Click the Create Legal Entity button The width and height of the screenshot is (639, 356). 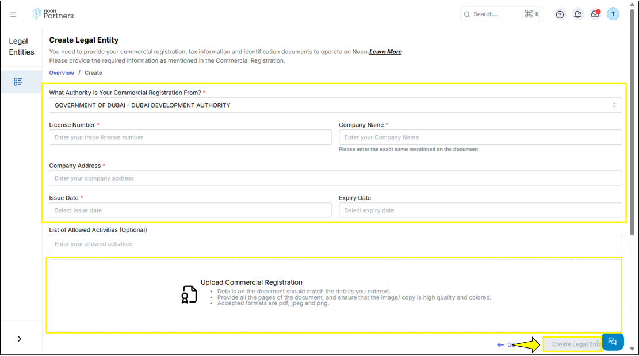point(572,344)
